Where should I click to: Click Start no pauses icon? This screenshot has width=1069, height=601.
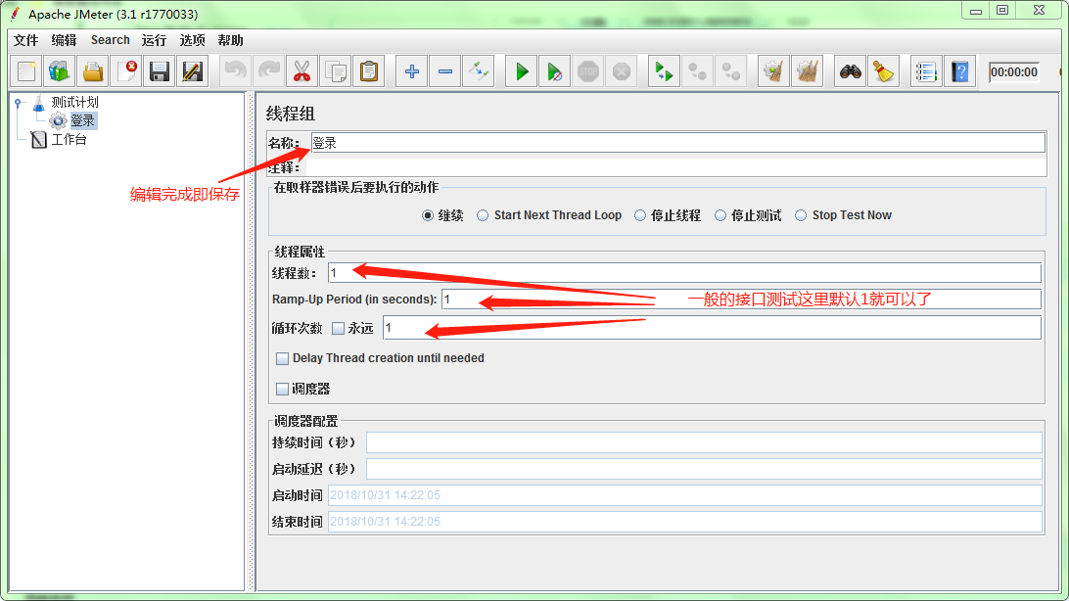pyautogui.click(x=555, y=71)
